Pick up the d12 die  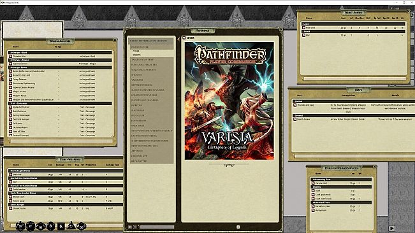31,226
